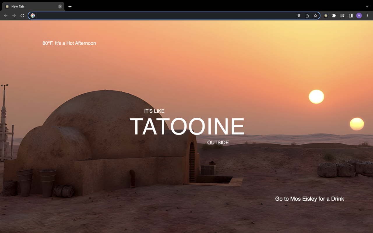Reload the page with the refresh icon
The image size is (373, 233).
[x=22, y=15]
